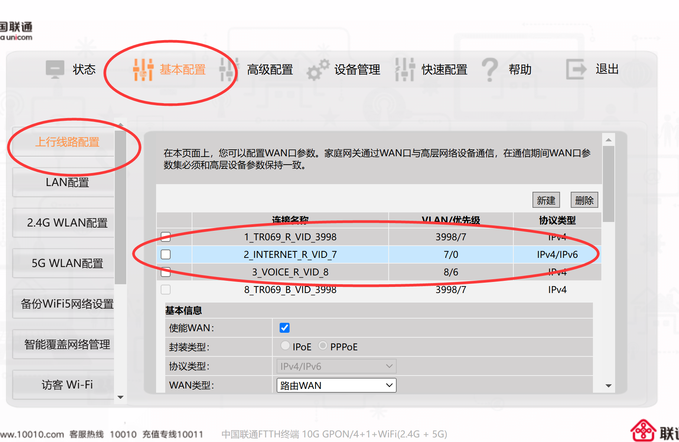Screen dimensions: 679x442
Task: Click the 新建 button
Action: click(x=545, y=199)
